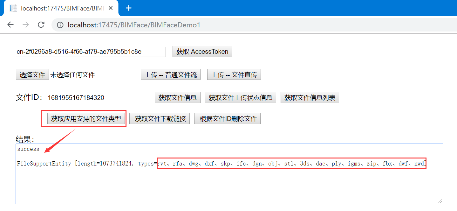Click 获取文件信息列表 button
The width and height of the screenshot is (457, 211).
point(310,97)
